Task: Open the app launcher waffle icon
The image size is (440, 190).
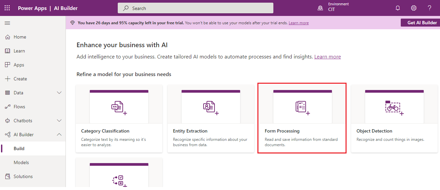Action: click(x=7, y=8)
